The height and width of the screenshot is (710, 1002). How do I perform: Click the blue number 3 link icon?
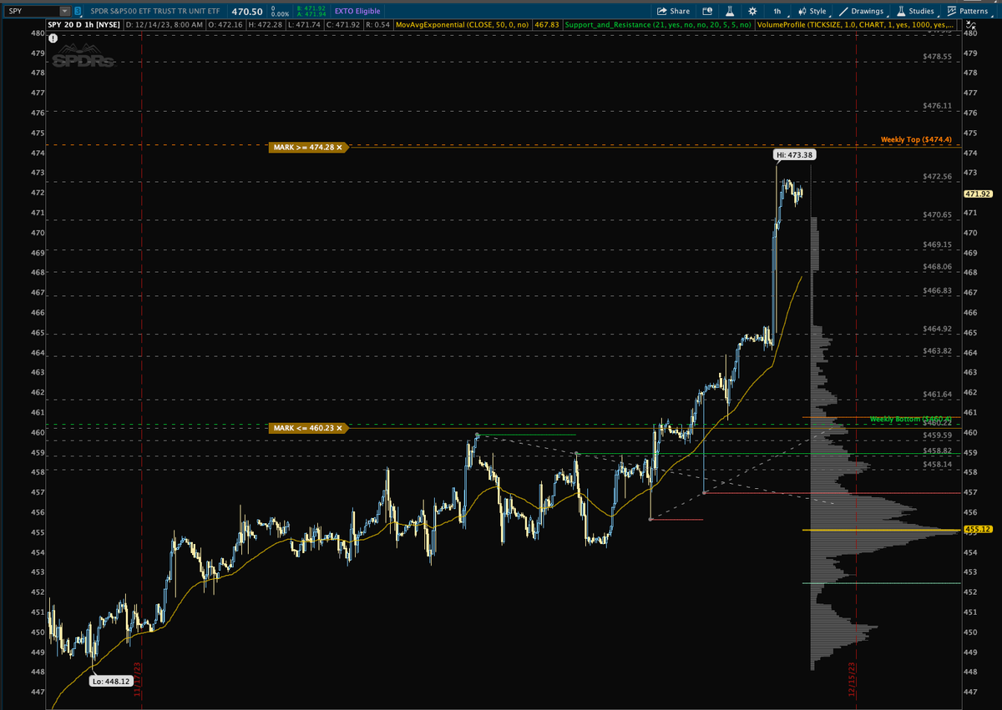tap(78, 11)
